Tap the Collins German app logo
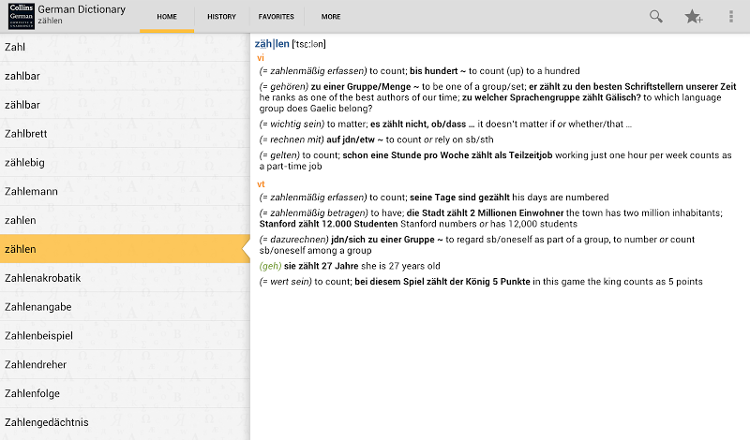This screenshot has width=750, height=440. tap(22, 16)
